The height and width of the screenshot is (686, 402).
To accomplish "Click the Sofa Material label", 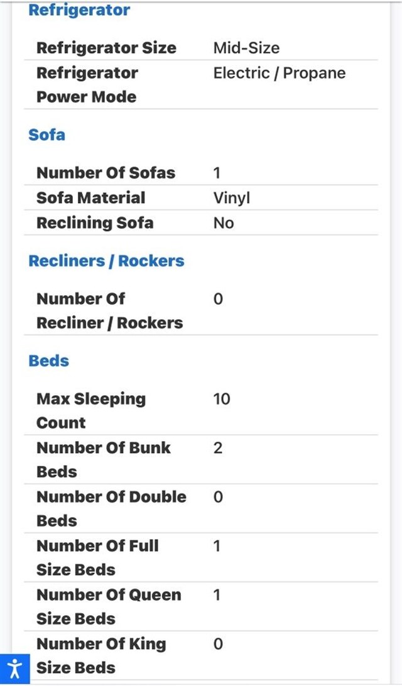I will (x=90, y=198).
